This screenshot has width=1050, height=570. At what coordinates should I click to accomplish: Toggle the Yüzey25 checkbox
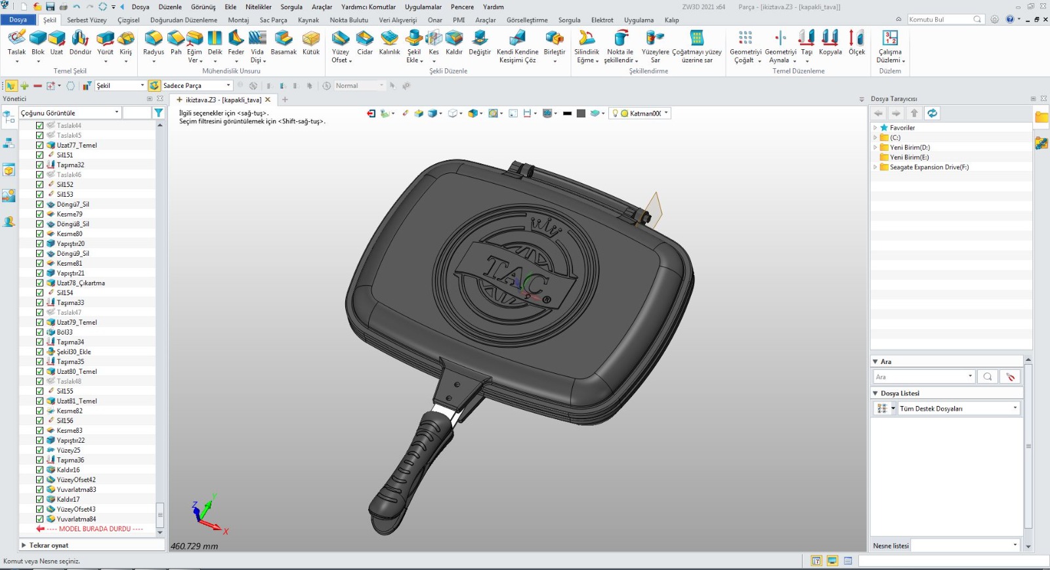click(40, 450)
